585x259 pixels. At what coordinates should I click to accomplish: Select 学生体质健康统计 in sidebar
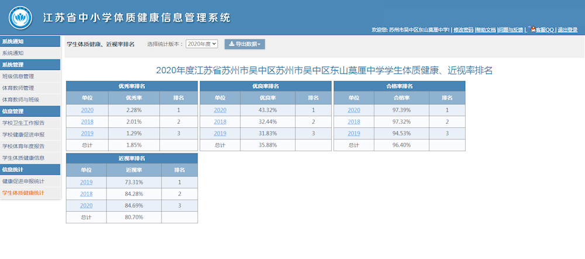(x=30, y=192)
